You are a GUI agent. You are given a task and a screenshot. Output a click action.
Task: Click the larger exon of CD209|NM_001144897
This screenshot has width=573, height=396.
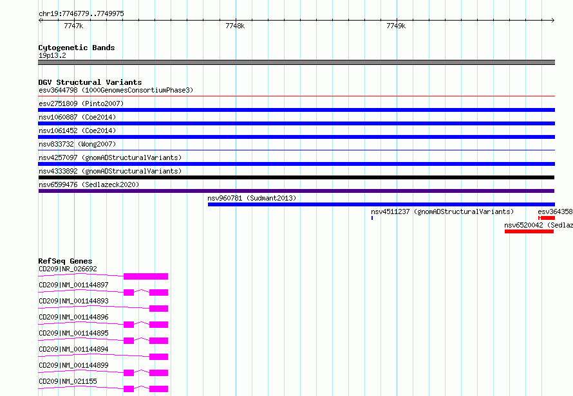158,292
